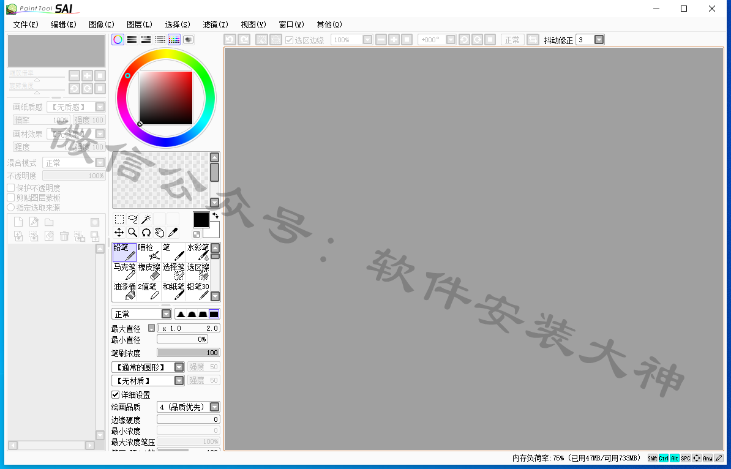Select the 马克笔 marker tool
The width and height of the screenshot is (731, 469).
point(124,271)
